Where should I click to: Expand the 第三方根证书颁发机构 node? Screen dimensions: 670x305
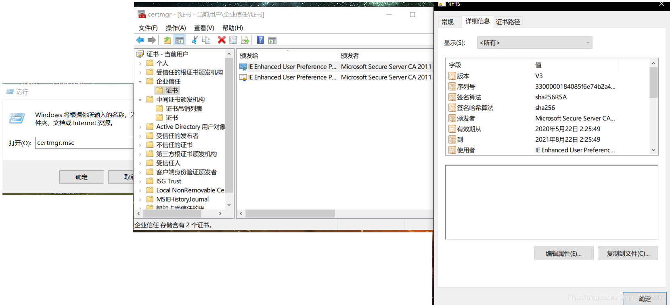coord(140,154)
